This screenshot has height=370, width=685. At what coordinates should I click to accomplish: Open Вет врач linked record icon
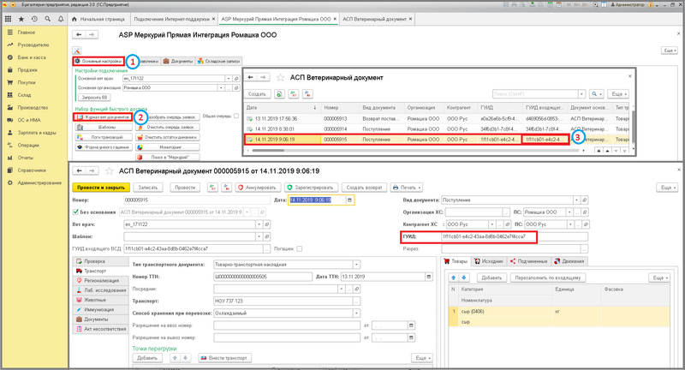click(267, 224)
